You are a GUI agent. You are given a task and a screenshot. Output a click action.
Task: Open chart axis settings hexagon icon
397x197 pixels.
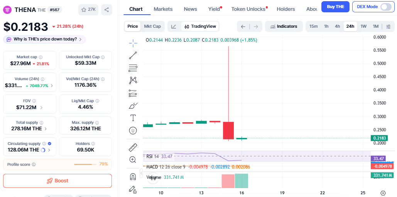[x=383, y=193]
